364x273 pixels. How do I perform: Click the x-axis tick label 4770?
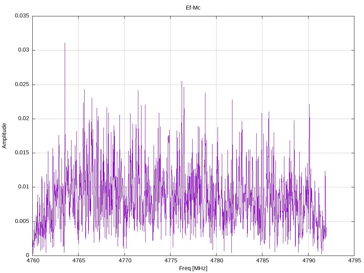(x=125, y=261)
